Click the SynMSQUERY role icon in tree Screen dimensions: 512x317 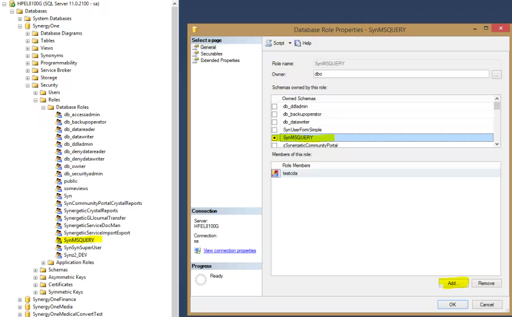pyautogui.click(x=59, y=240)
